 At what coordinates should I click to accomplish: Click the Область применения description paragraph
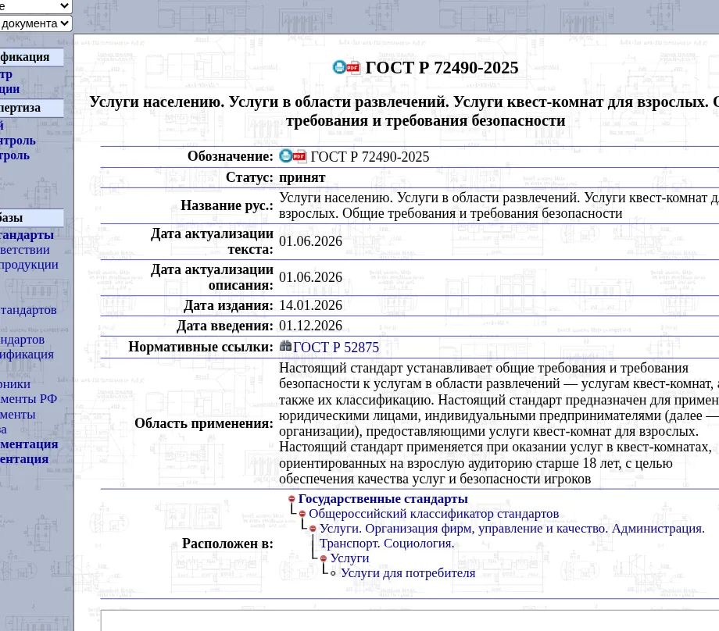(499, 423)
